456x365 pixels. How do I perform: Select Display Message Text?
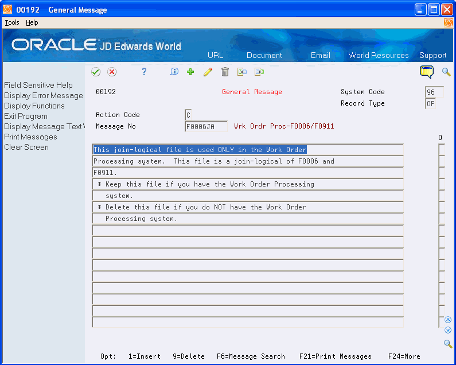pyautogui.click(x=44, y=126)
